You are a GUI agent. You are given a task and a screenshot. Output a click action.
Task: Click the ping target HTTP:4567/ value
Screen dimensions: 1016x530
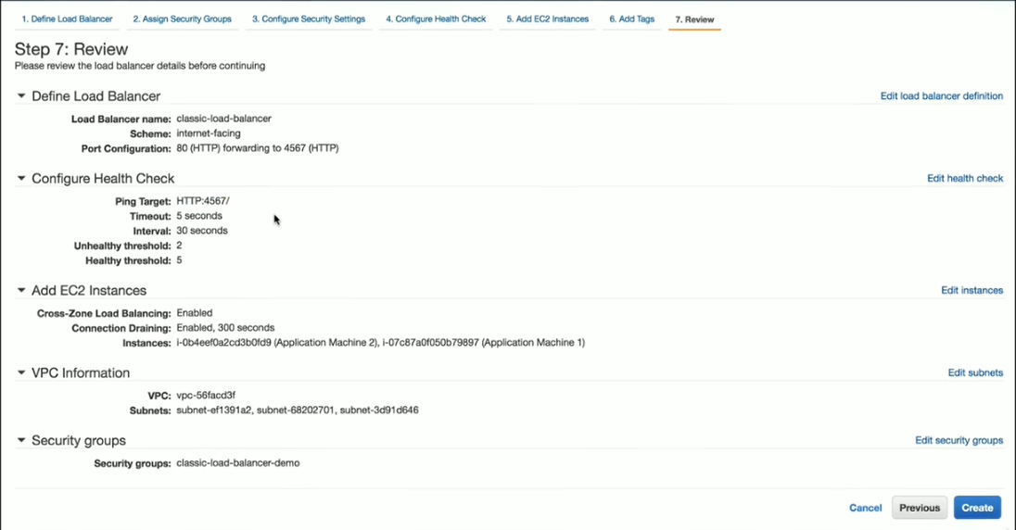pyautogui.click(x=203, y=201)
